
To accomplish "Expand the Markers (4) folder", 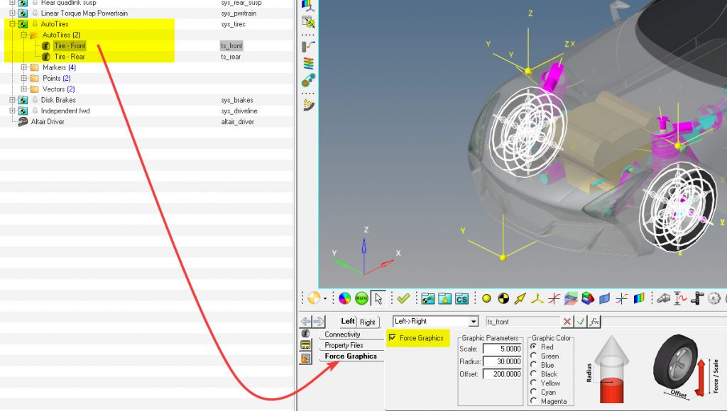I will click(x=24, y=67).
